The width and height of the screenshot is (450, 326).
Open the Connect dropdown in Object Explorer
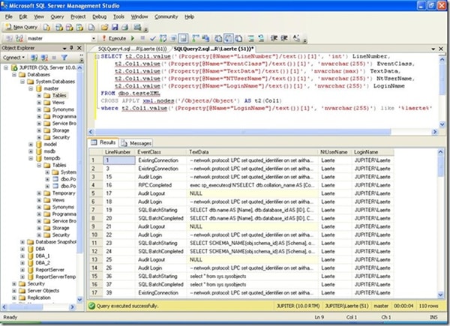click(x=13, y=58)
